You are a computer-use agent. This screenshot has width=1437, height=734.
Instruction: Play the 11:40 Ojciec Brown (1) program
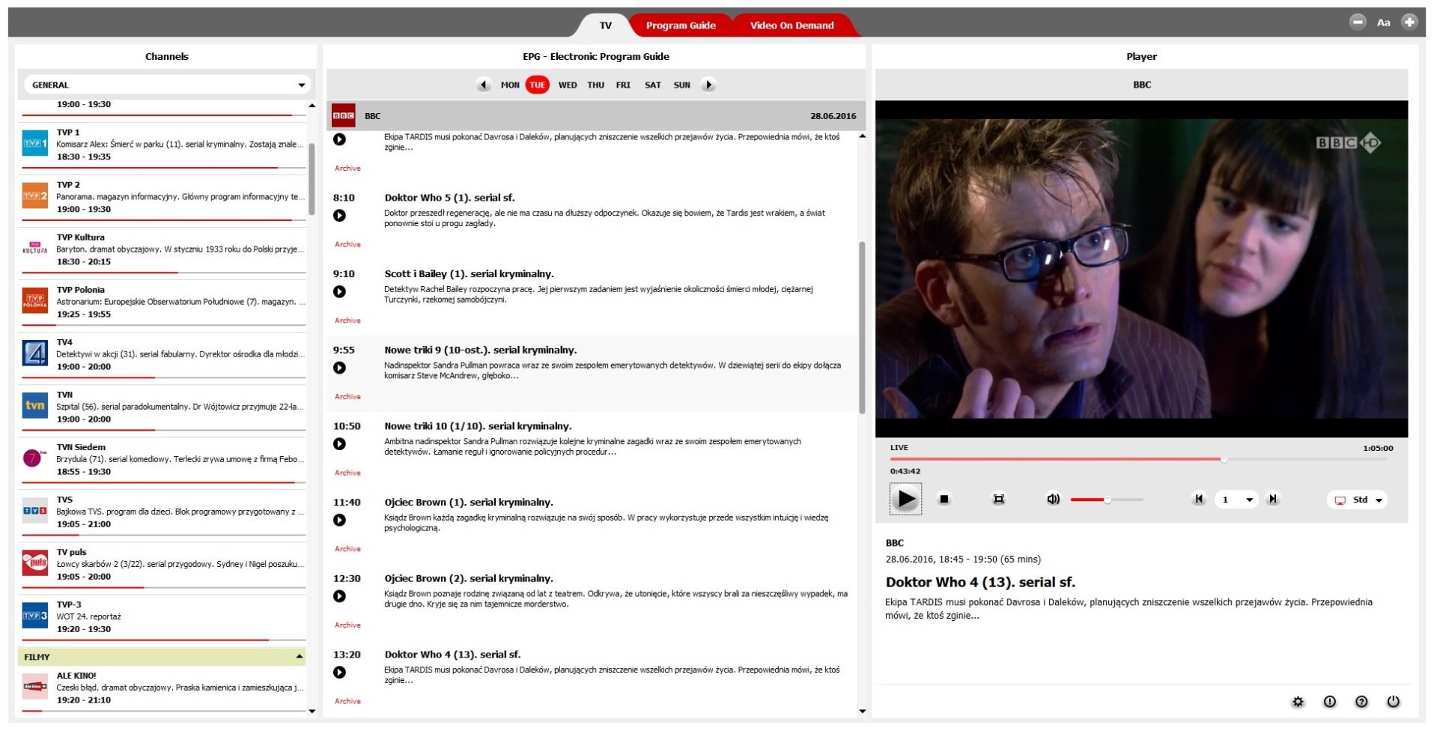pos(339,521)
